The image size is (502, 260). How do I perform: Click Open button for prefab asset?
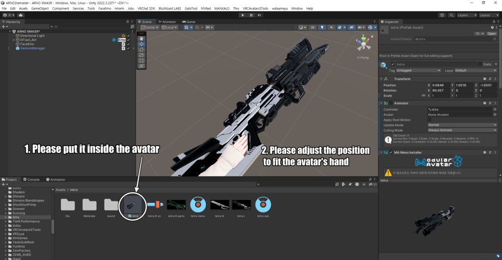(491, 34)
